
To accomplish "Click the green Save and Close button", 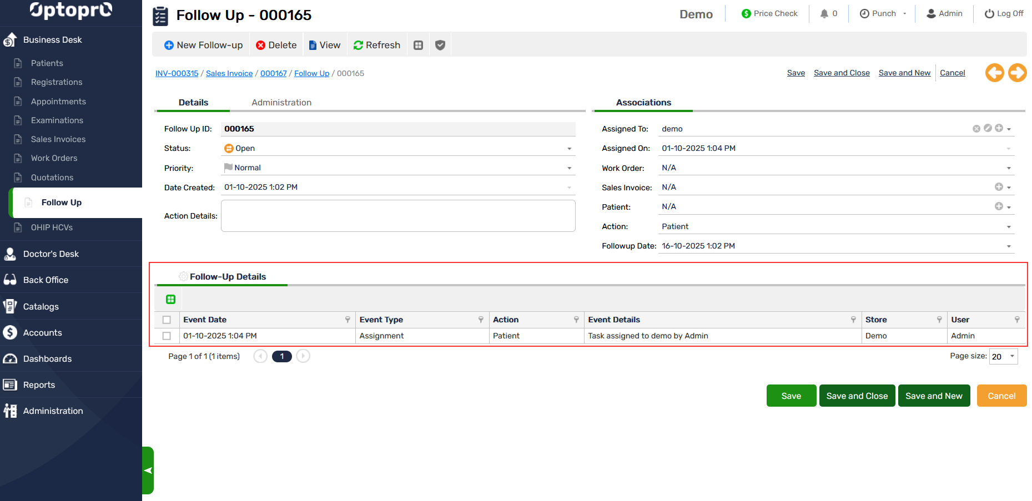I will 857,396.
